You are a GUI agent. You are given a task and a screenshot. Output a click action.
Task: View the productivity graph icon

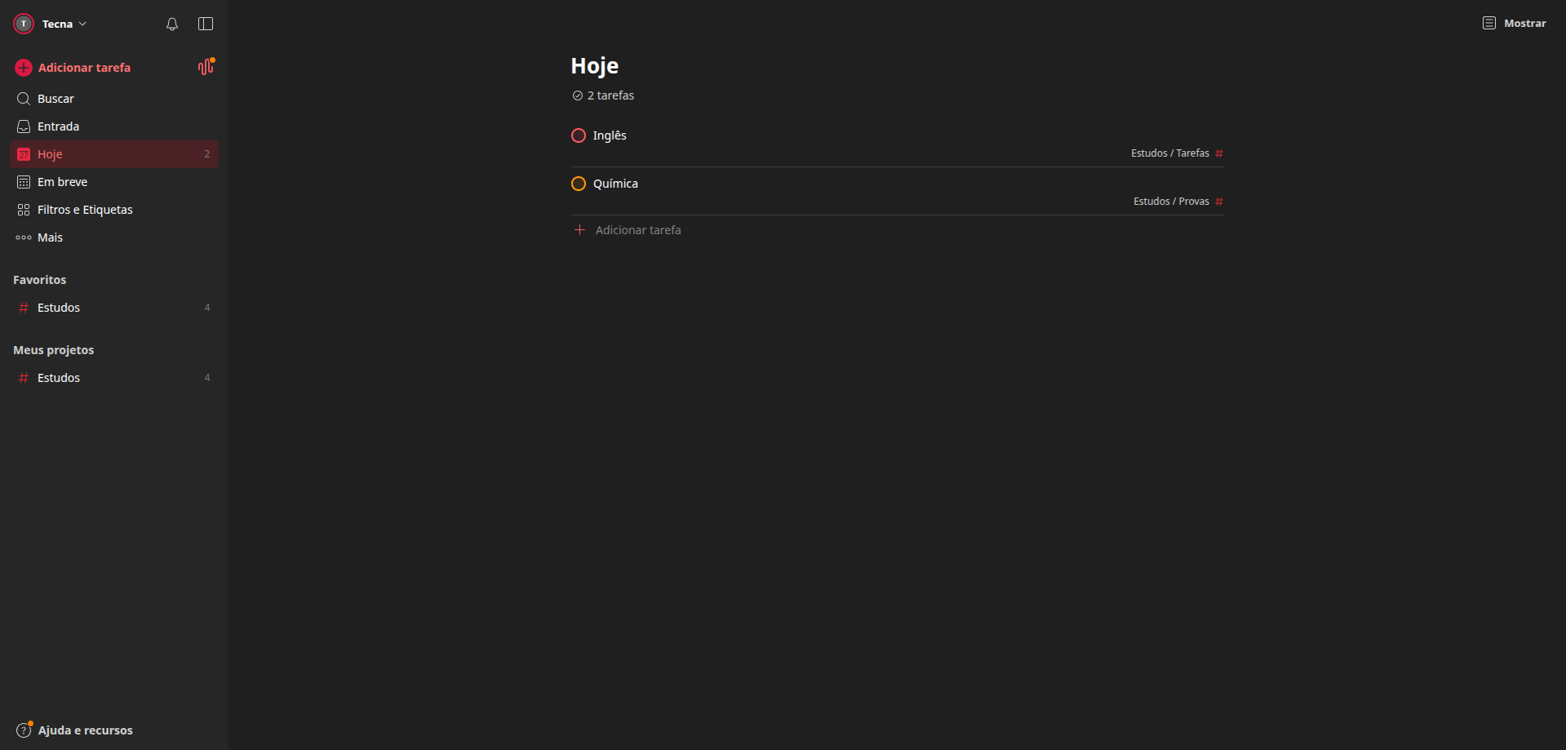pos(204,67)
